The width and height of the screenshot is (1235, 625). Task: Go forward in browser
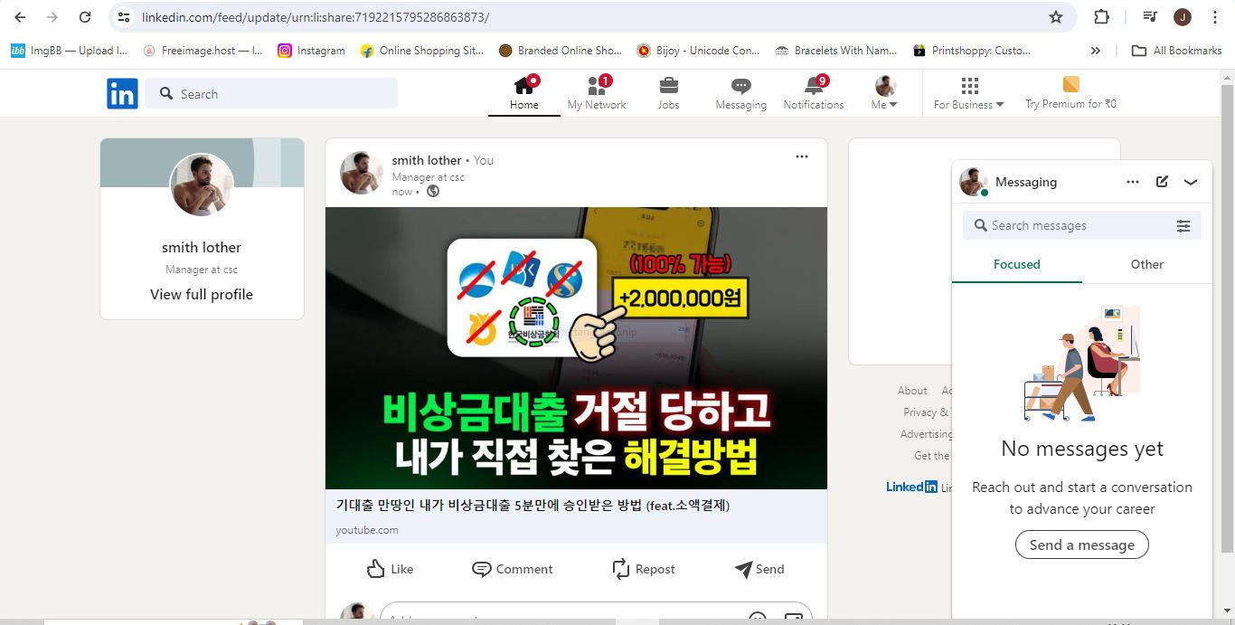[52, 17]
